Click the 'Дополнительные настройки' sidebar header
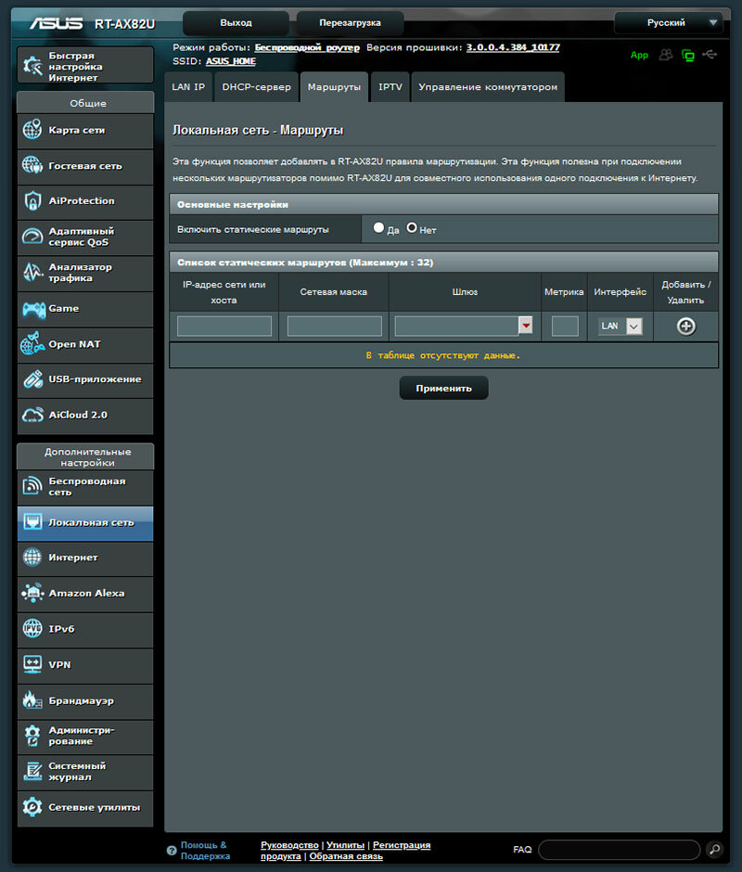 (85, 456)
